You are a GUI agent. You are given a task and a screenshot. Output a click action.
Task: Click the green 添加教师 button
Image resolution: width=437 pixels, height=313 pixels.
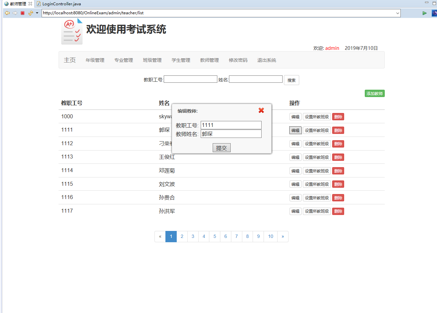tap(374, 94)
